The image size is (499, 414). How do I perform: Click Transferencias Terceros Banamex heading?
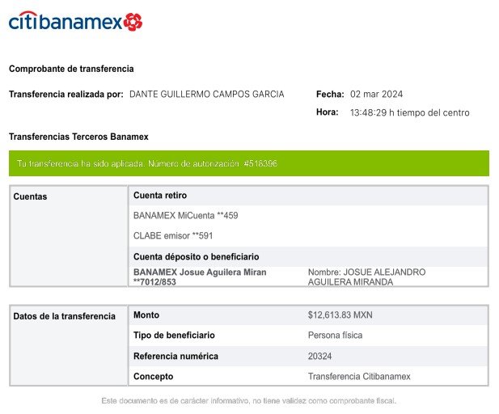click(x=78, y=137)
